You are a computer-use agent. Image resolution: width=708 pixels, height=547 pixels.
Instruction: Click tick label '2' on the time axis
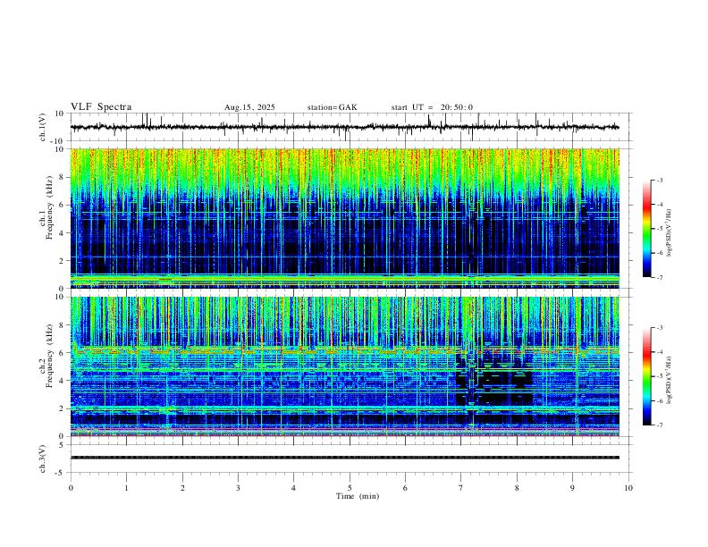[x=182, y=488]
